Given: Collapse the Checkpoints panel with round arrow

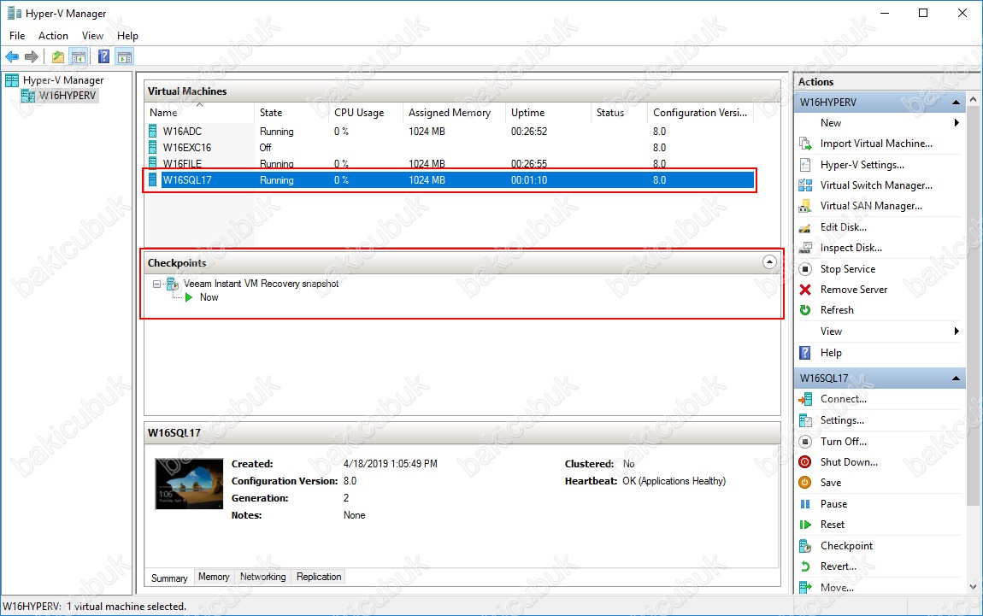Looking at the screenshot, I should (x=769, y=263).
